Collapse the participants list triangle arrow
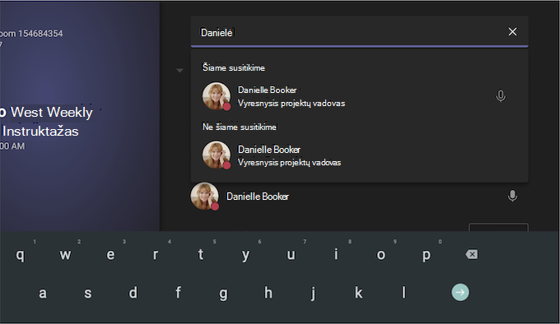Viewport: 560px width, 324px height. pyautogui.click(x=180, y=71)
